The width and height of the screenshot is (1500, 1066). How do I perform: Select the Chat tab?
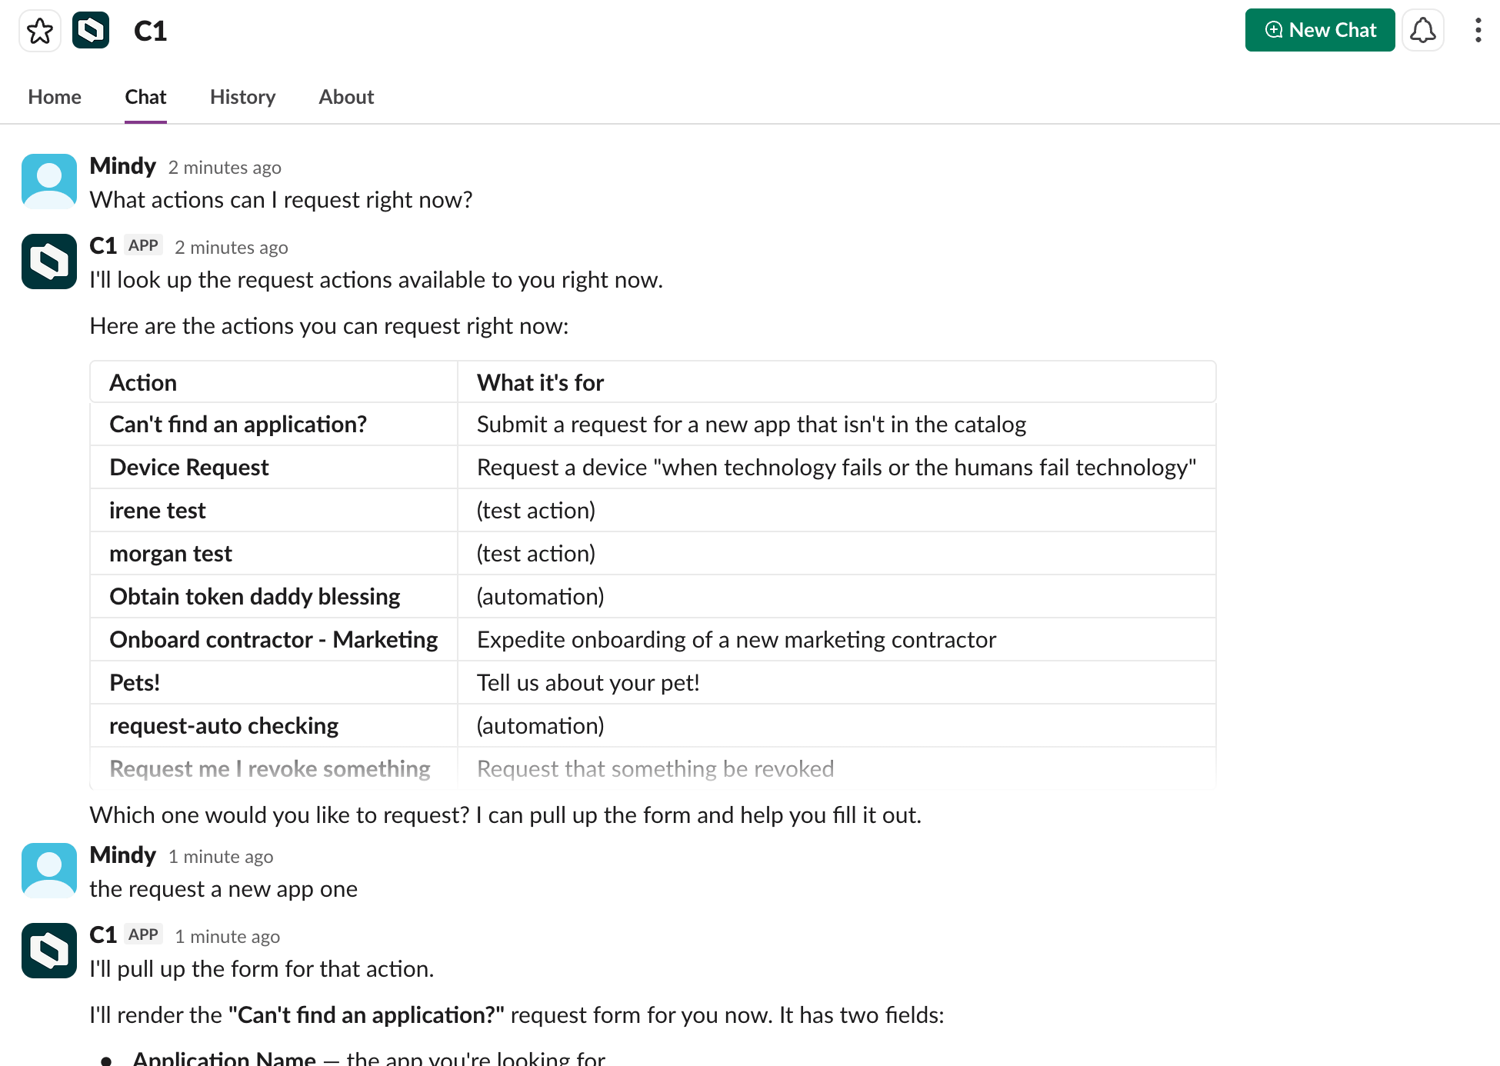click(x=145, y=97)
